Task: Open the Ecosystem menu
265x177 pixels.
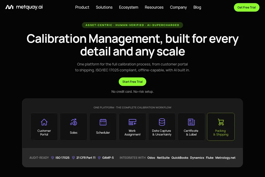Action: click(x=129, y=7)
